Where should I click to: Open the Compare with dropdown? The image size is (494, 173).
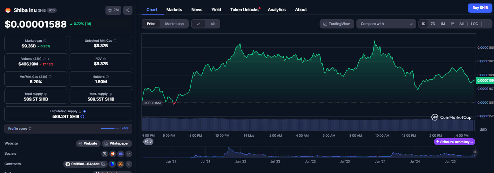tap(386, 24)
